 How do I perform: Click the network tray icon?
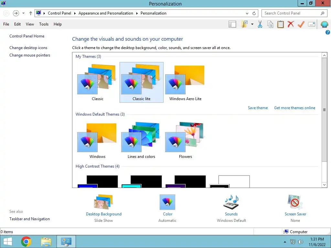(x=293, y=242)
